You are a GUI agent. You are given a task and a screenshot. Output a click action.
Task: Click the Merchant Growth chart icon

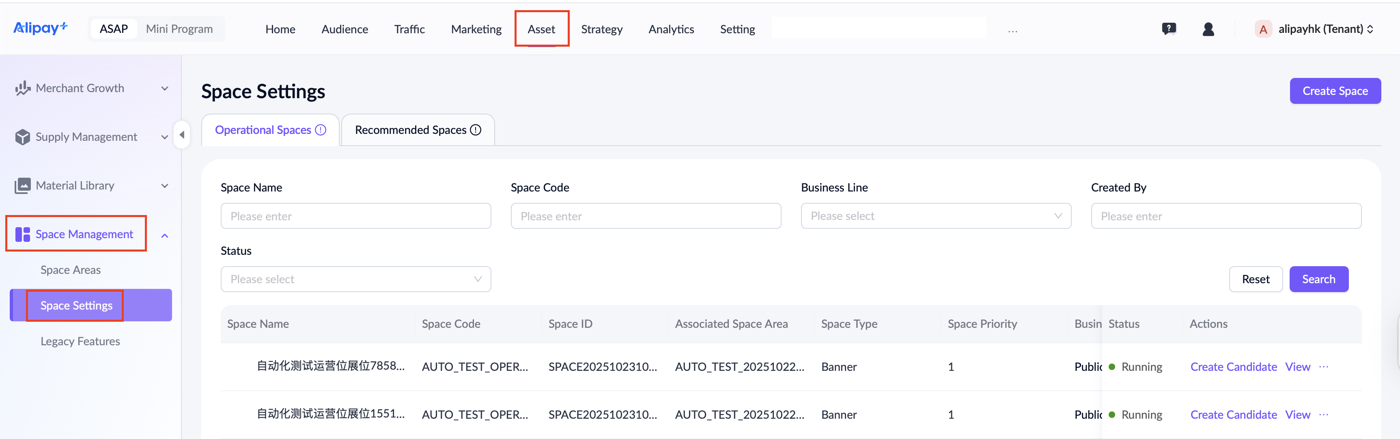[x=22, y=88]
